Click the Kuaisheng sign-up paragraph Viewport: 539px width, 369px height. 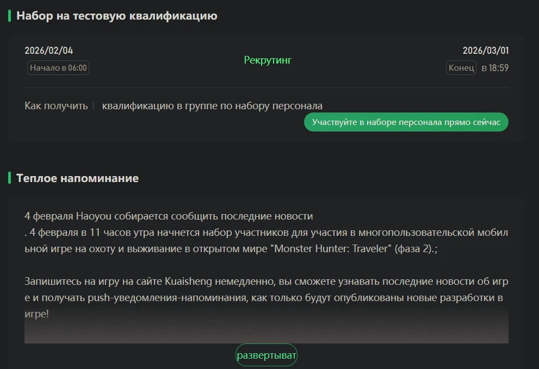pyautogui.click(x=266, y=298)
